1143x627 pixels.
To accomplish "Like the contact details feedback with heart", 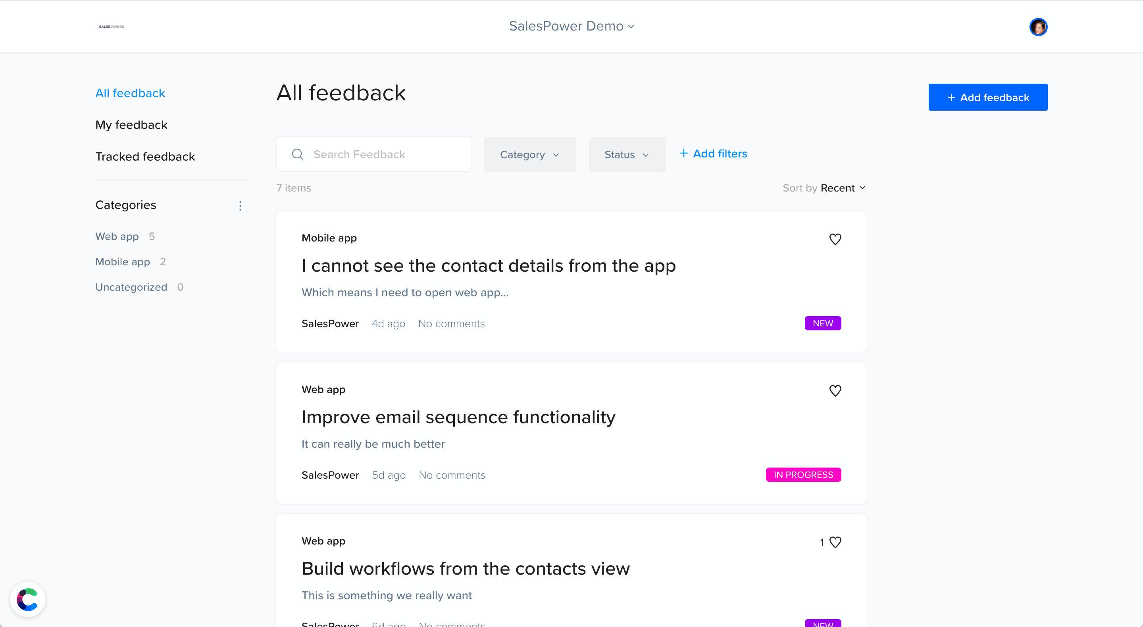I will (x=835, y=239).
